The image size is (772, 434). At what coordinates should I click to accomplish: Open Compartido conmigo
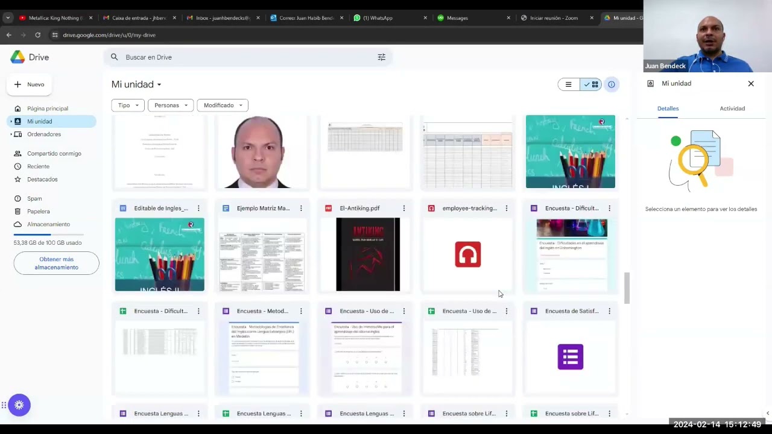pyautogui.click(x=54, y=154)
